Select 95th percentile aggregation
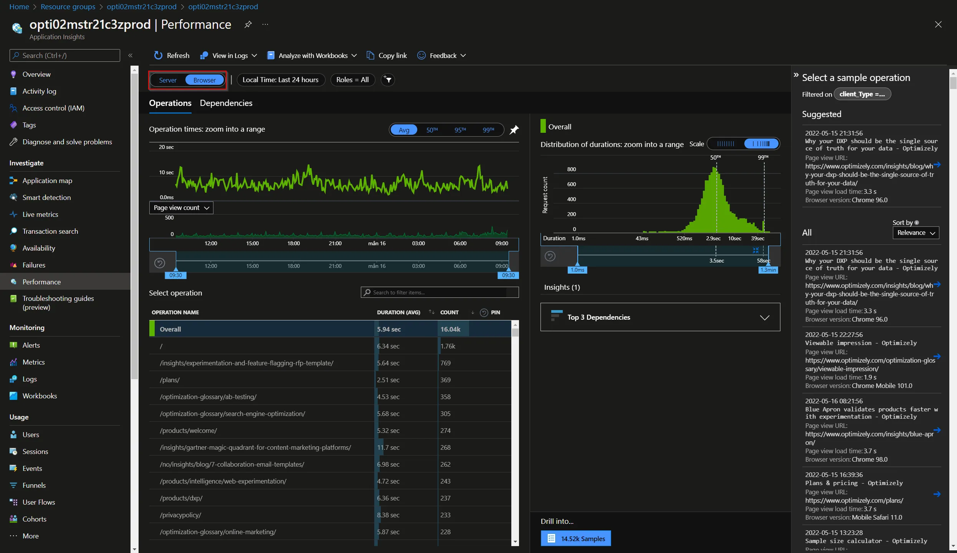The height and width of the screenshot is (553, 957). point(460,130)
